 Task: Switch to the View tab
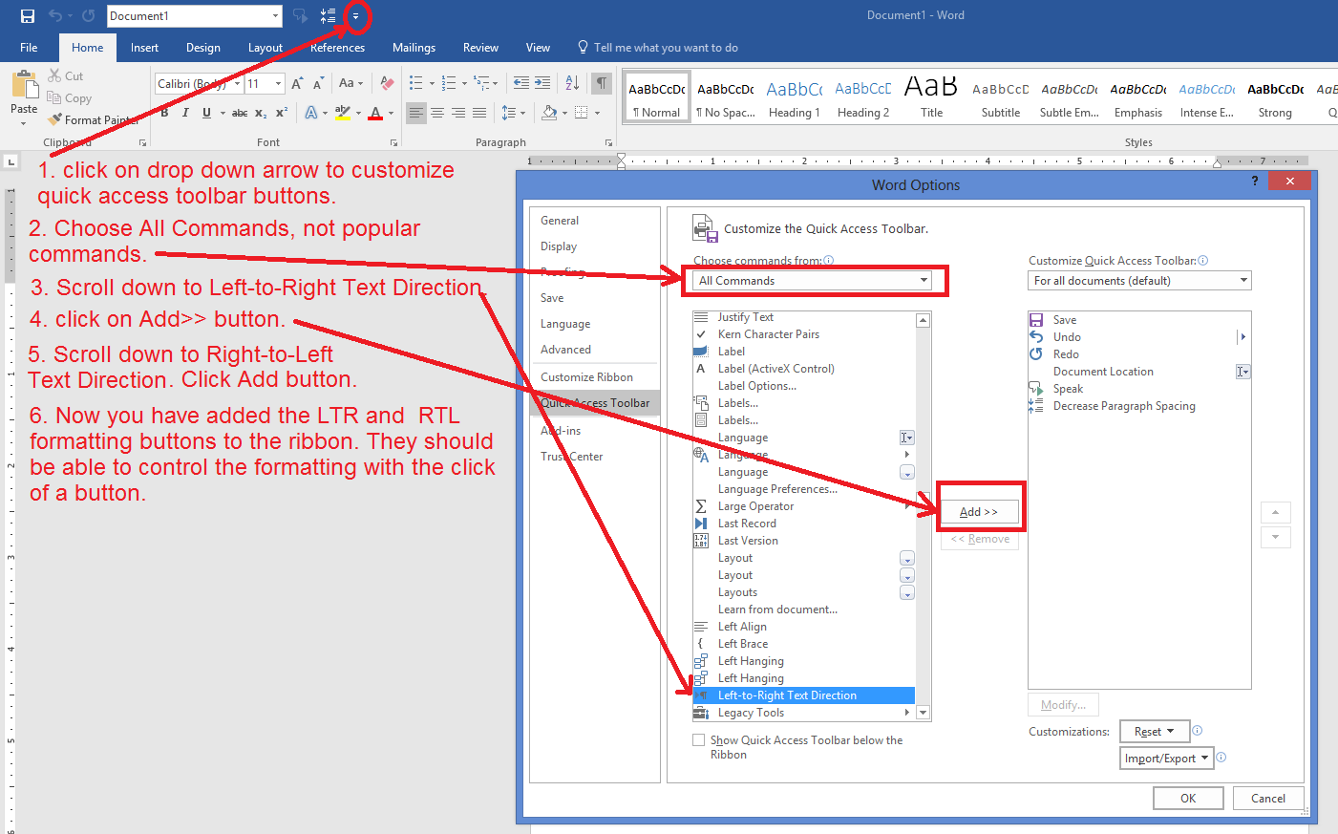[x=538, y=48]
